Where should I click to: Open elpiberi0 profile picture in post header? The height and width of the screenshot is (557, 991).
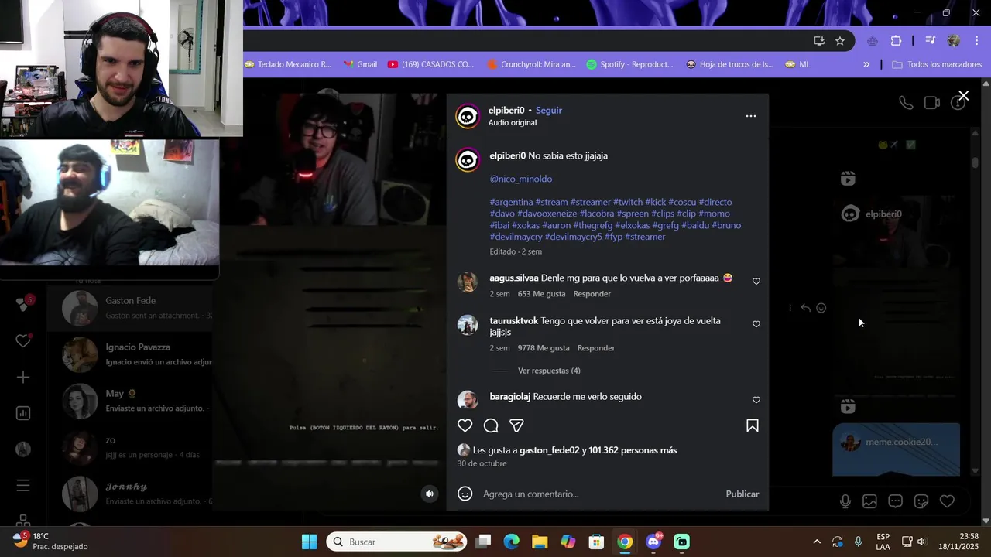coord(468,116)
